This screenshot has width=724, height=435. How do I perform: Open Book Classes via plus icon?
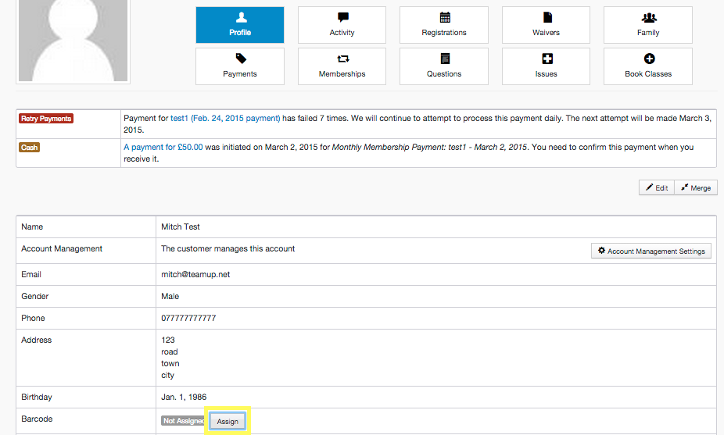tap(647, 66)
